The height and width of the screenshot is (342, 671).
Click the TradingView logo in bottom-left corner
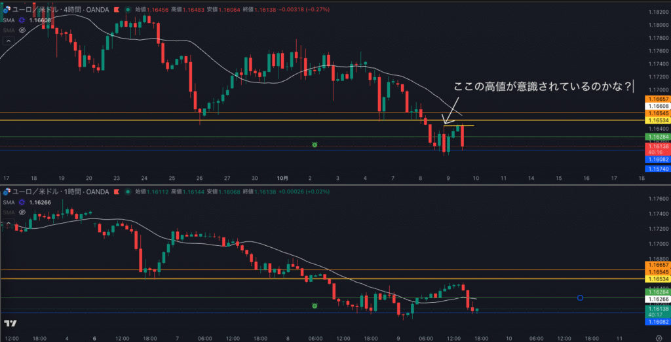pyautogui.click(x=10, y=323)
